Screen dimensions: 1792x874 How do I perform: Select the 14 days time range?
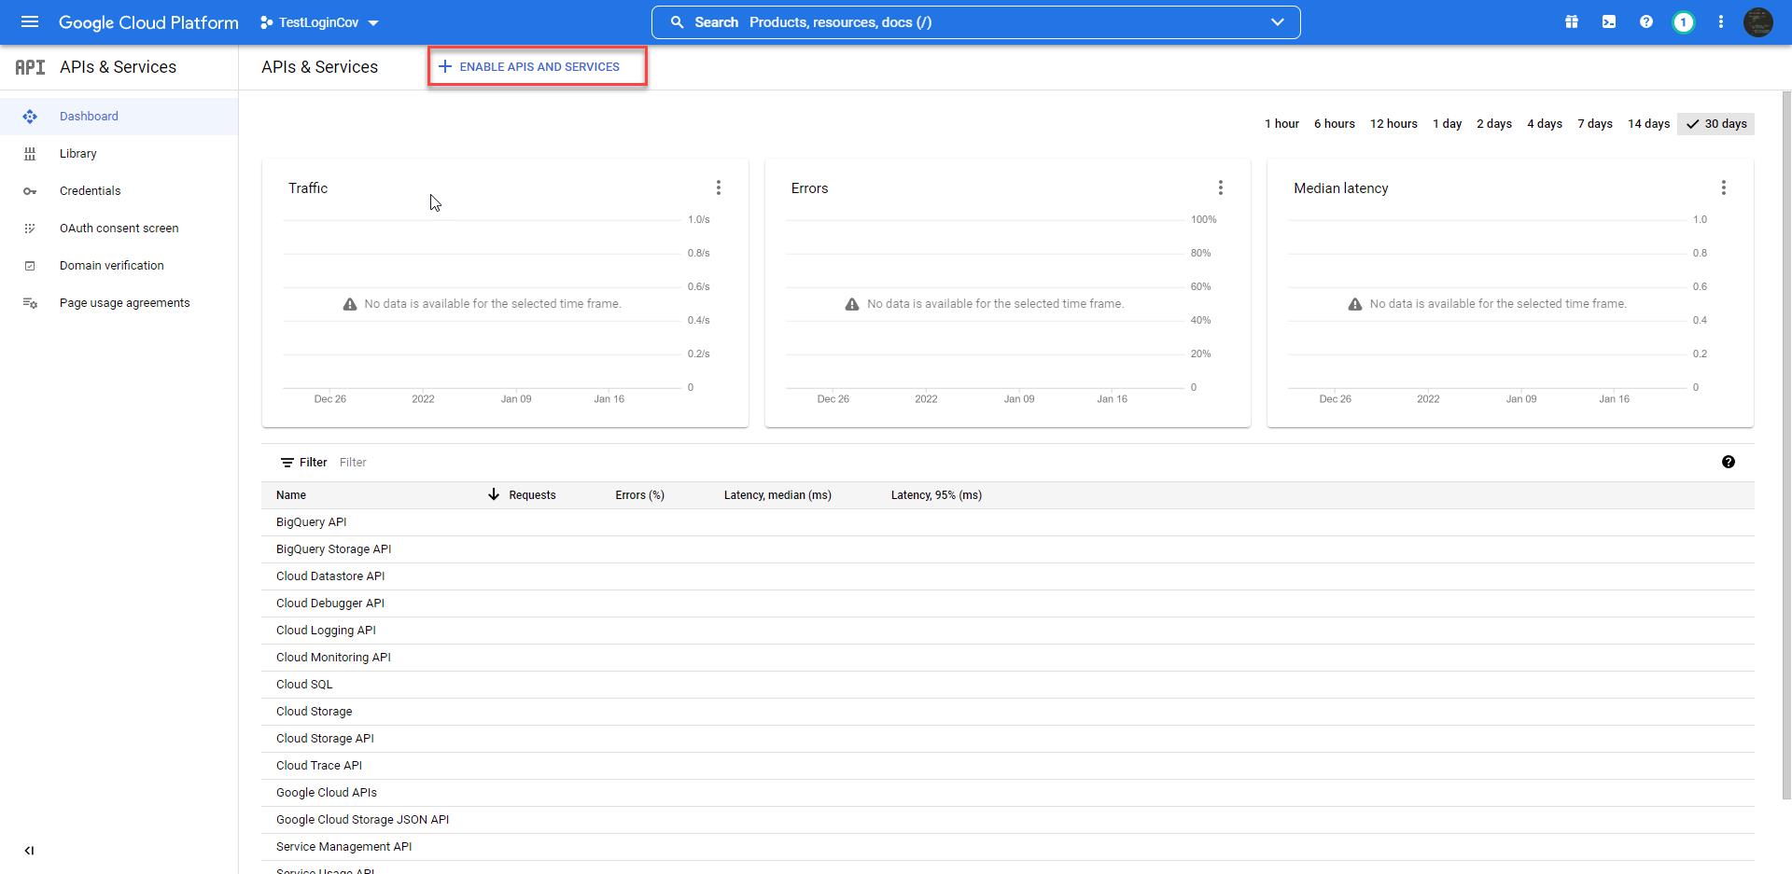[1648, 124]
